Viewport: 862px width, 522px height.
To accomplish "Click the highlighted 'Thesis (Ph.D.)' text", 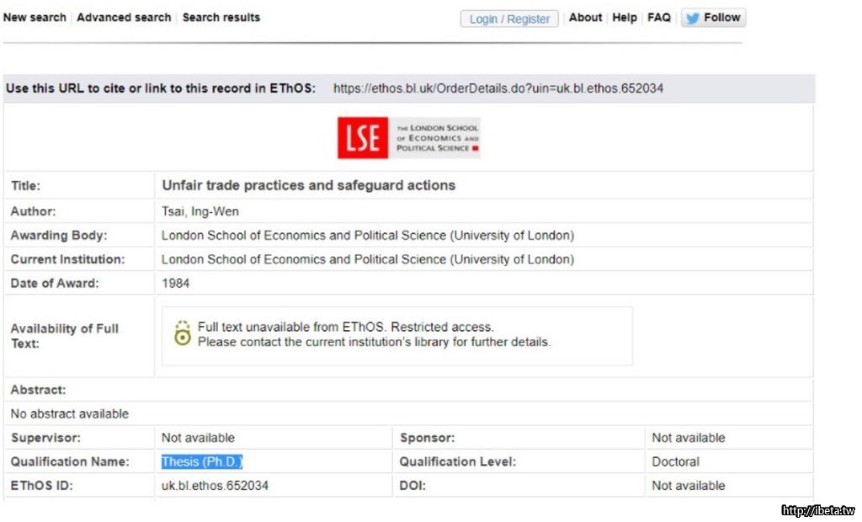I will click(x=202, y=461).
